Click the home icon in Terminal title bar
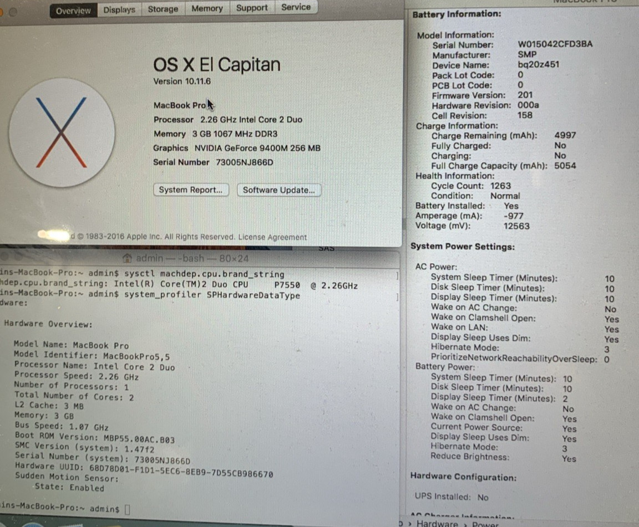The image size is (639, 527). (128, 258)
